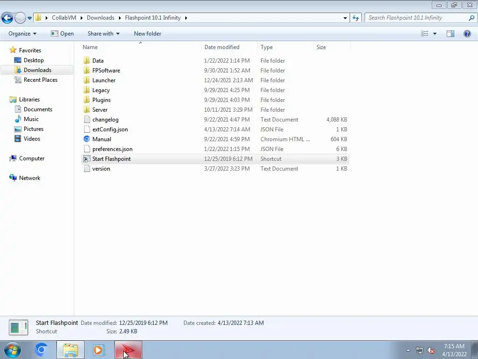Show hidden system tray icons
The height and width of the screenshot is (359, 478).
tap(408, 350)
